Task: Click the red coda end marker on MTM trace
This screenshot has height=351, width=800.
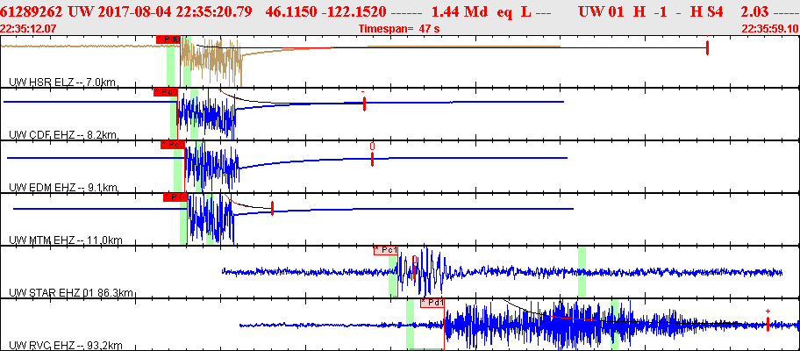Action: (273, 209)
